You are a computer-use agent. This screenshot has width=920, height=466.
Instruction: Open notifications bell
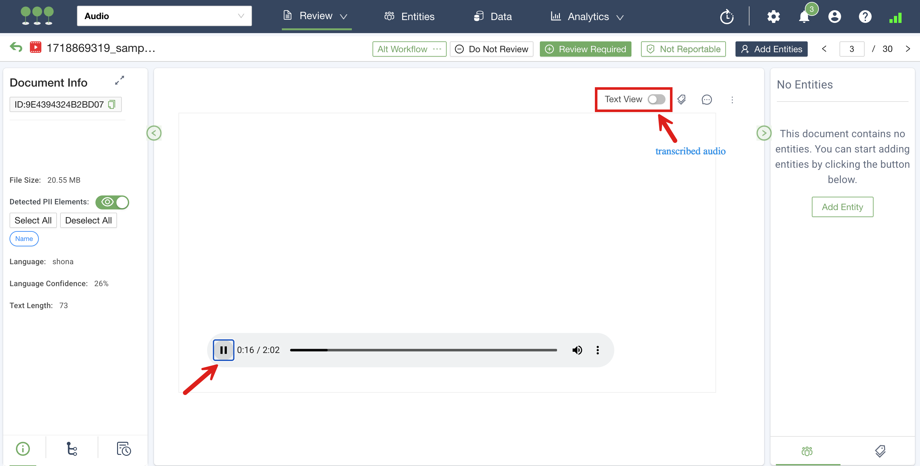click(x=804, y=17)
